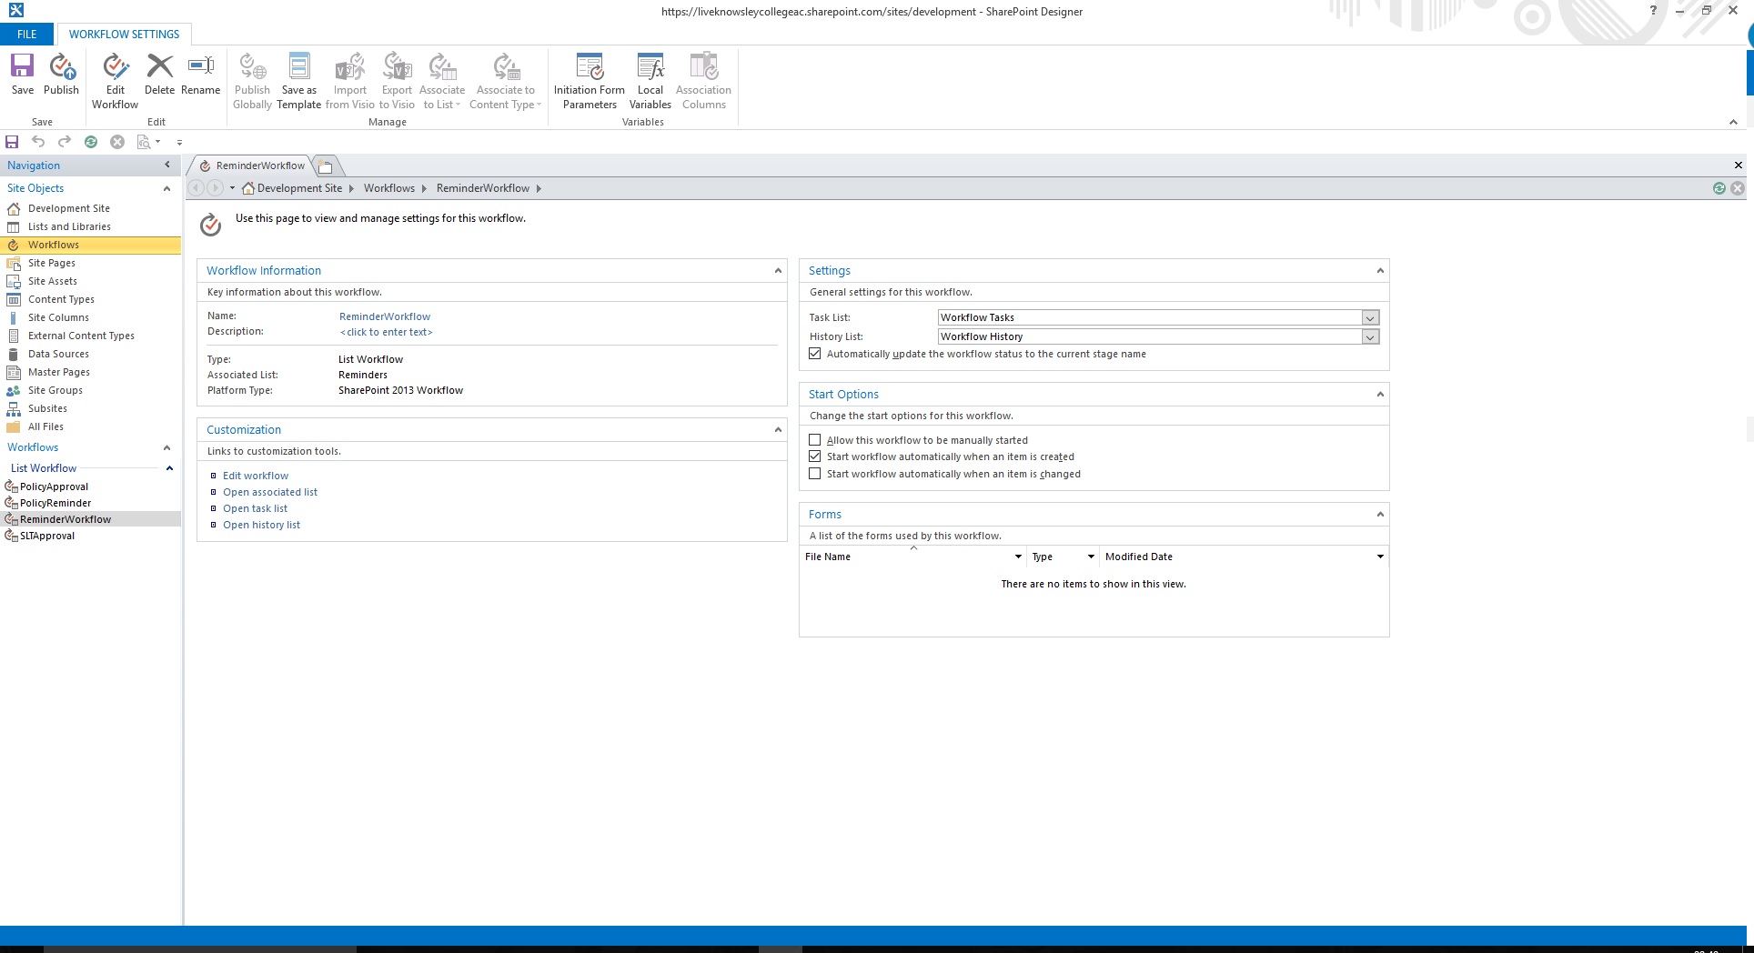This screenshot has width=1754, height=953.
Task: Click Open associated list link
Action: point(270,492)
